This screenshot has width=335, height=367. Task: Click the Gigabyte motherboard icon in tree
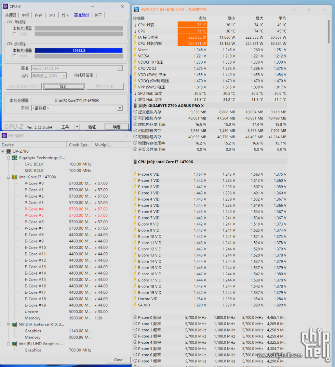[14, 158]
